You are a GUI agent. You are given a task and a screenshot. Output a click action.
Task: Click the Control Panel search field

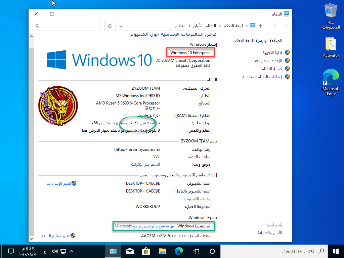(x=67, y=26)
